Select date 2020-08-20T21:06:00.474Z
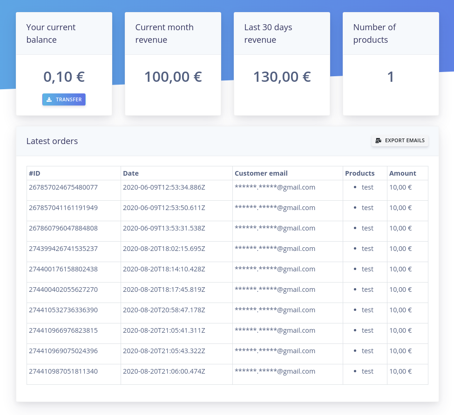This screenshot has height=415, width=454. tap(164, 371)
